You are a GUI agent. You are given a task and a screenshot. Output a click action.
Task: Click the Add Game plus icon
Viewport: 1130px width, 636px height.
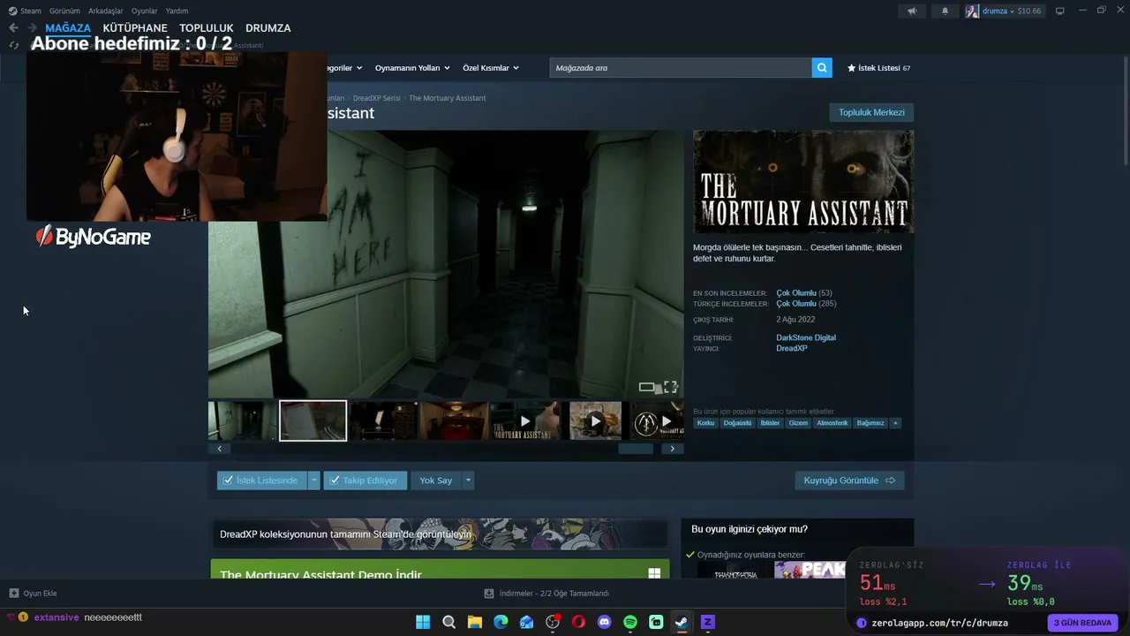(x=13, y=594)
